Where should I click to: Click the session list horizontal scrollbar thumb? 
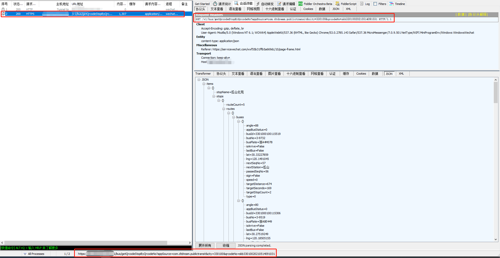[86, 243]
